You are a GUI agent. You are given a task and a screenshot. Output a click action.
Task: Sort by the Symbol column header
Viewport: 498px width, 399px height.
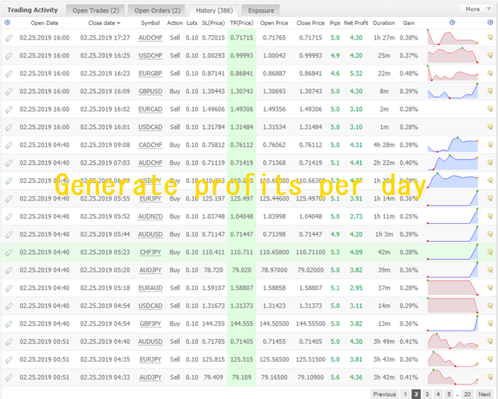coord(150,23)
